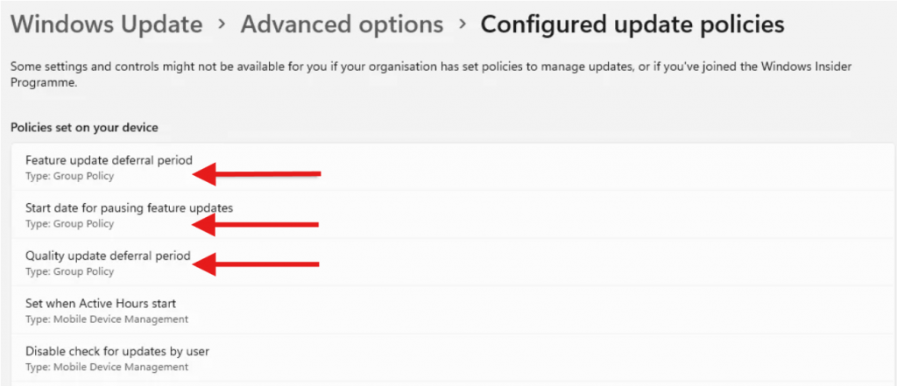Click Mobile Device Management type under Active Hours

tap(107, 319)
